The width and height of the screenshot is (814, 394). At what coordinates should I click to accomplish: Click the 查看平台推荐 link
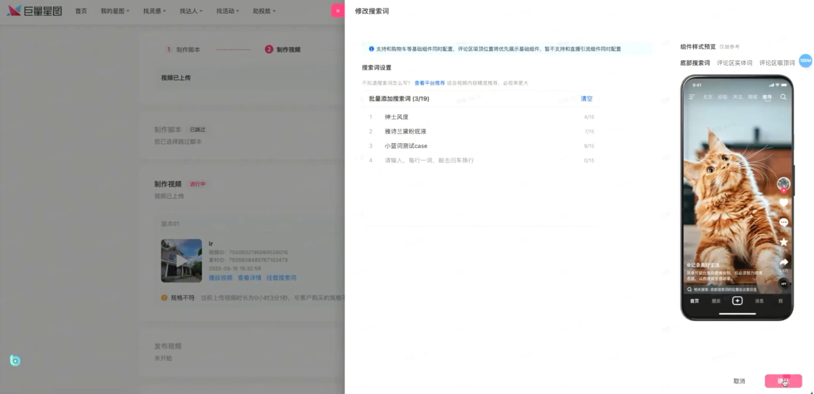point(429,83)
